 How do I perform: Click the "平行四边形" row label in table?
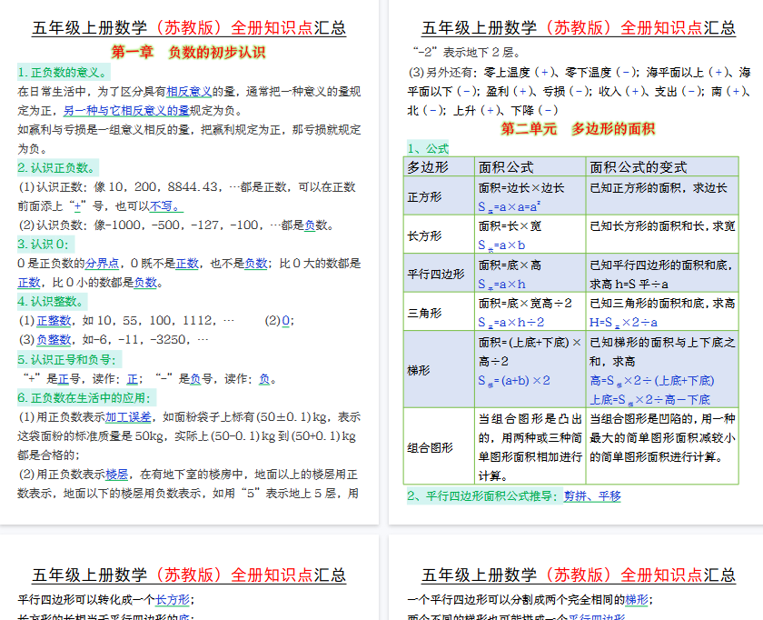click(435, 273)
